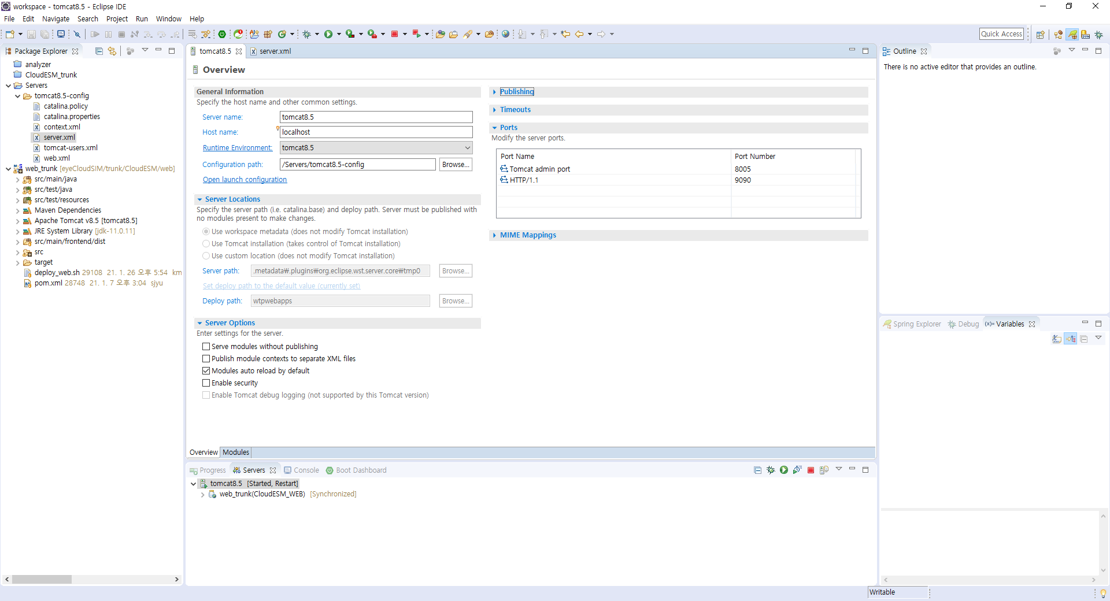Click the red Terminate icon in main toolbar

(x=394, y=35)
